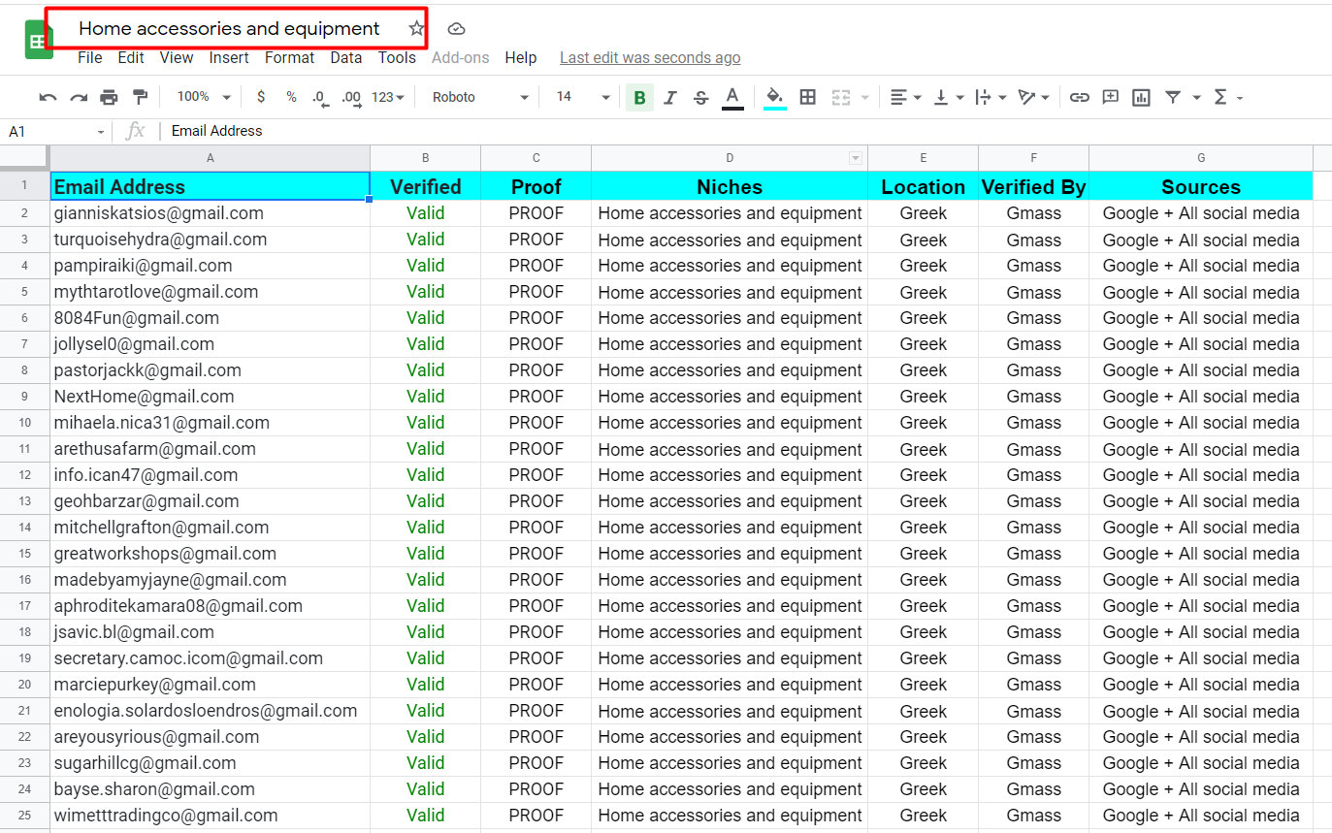Select the Insert link icon
Screen dimensions: 1332x833
[x=1080, y=97]
